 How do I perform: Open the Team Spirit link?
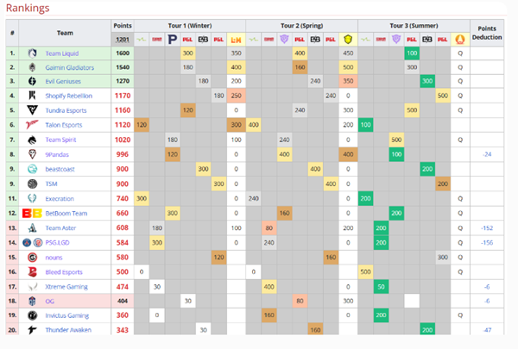61,140
